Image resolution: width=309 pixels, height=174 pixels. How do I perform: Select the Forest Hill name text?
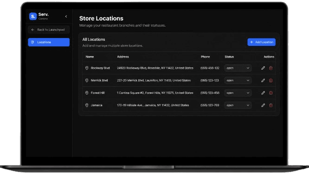pyautogui.click(x=97, y=93)
